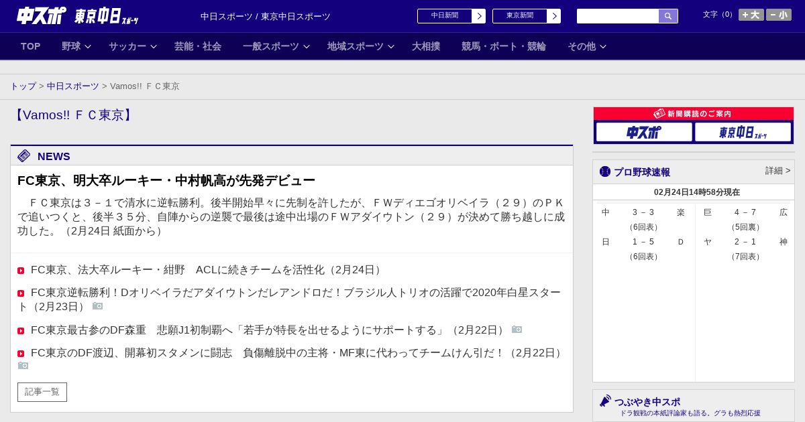Click the 【Vamos!! ＦＣ東京】 page title
The height and width of the screenshot is (422, 805).
74,115
